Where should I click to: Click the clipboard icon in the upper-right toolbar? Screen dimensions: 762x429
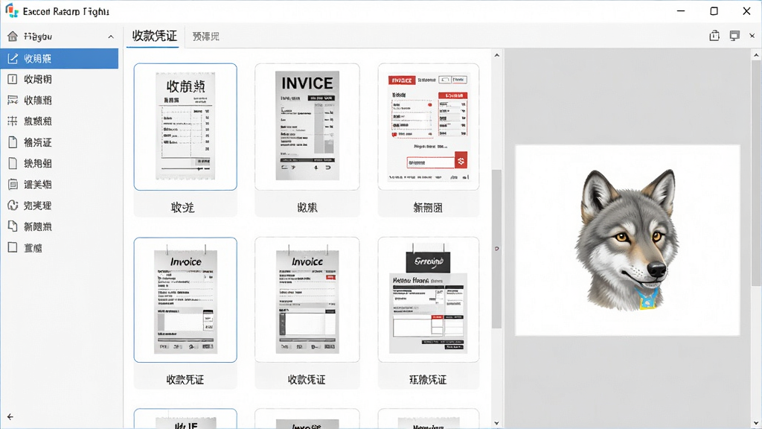pyautogui.click(x=714, y=36)
